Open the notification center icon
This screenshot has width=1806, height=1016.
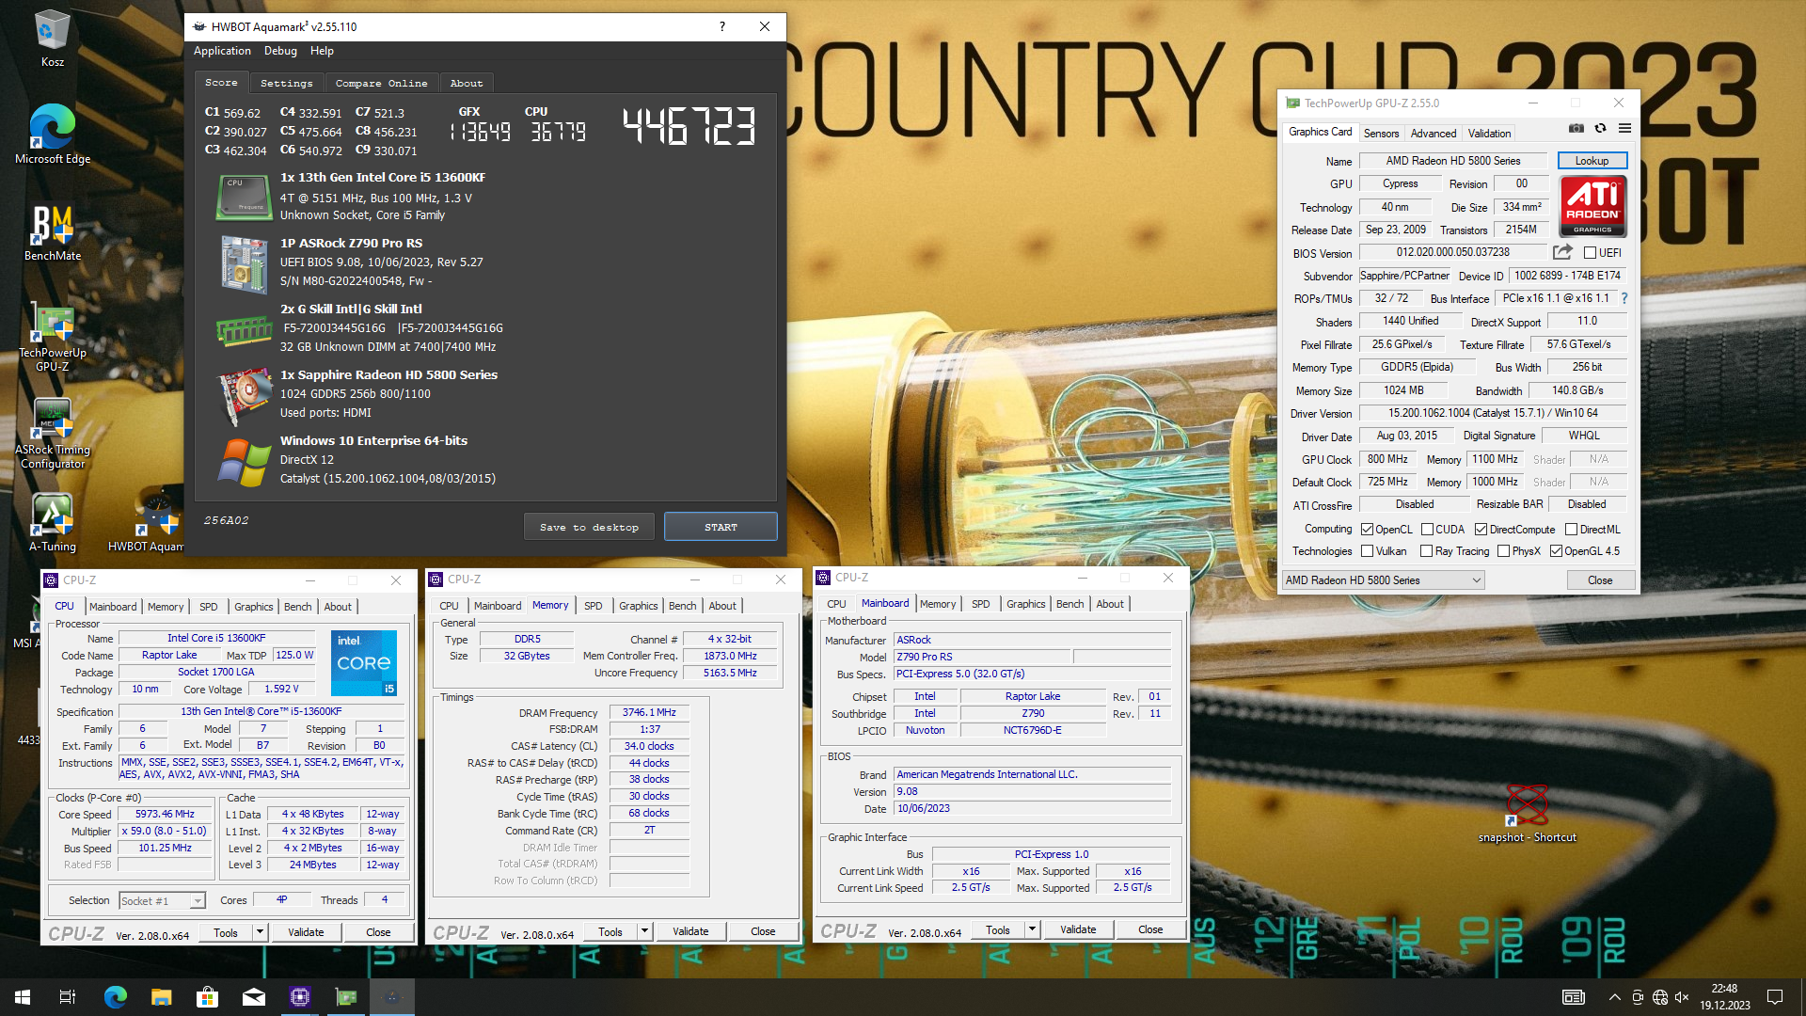[x=1775, y=997]
